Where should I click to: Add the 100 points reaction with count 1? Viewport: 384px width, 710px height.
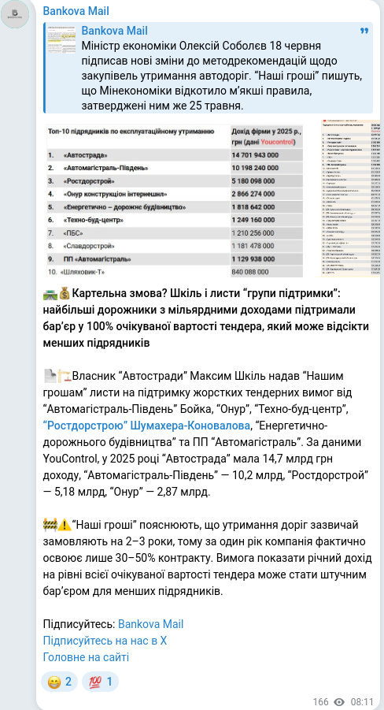point(100,682)
